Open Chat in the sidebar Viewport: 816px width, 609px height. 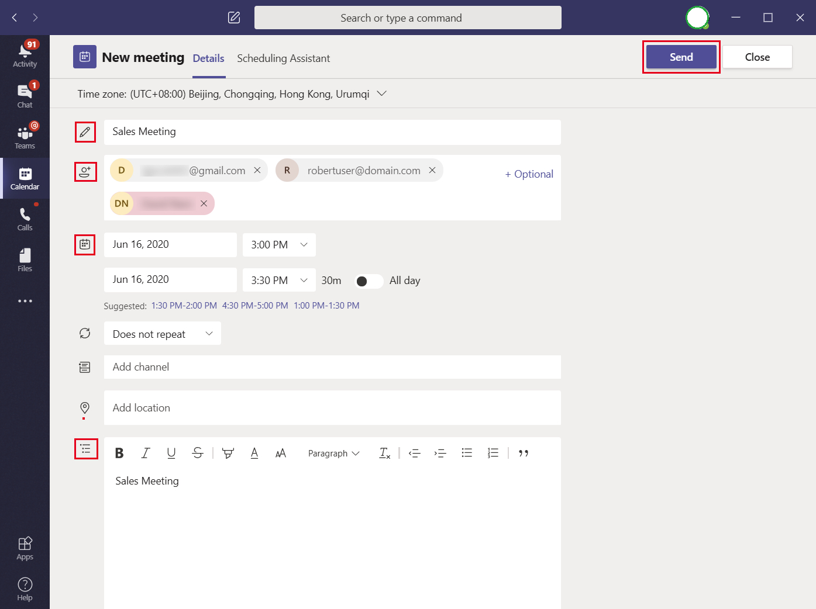pos(25,96)
